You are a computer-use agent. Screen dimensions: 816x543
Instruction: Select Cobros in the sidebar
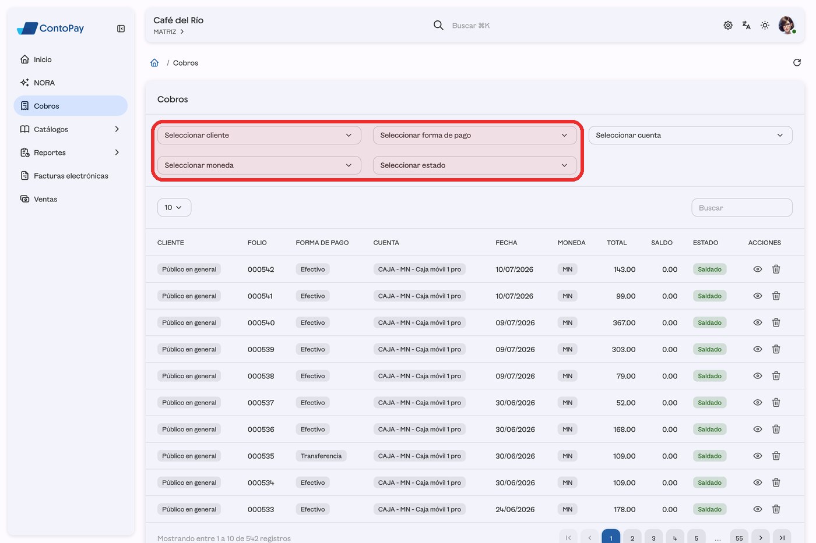click(71, 106)
